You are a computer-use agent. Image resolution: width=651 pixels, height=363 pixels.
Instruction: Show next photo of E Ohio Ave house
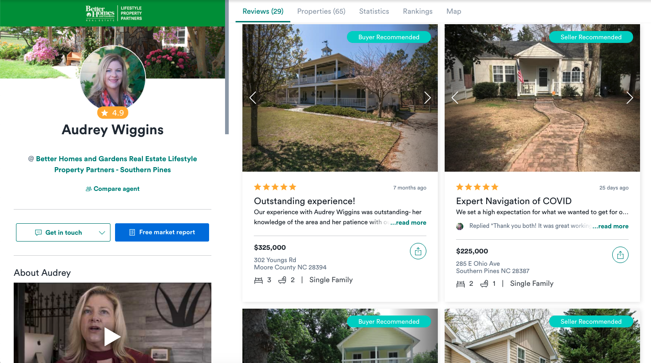click(630, 98)
